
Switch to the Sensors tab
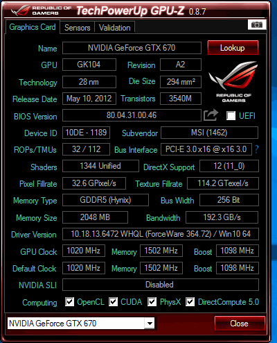pos(77,28)
